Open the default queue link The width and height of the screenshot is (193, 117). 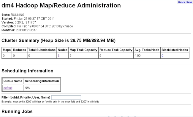click(x=8, y=88)
